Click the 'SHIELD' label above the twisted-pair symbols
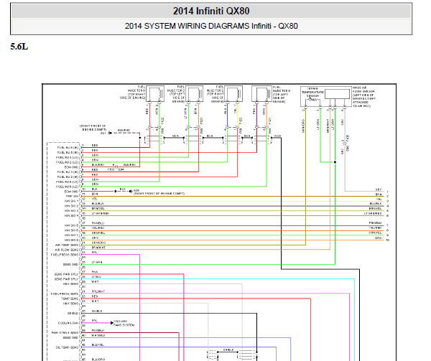 coord(228,350)
